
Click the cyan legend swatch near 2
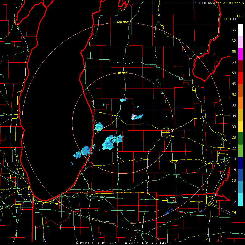click(240, 200)
